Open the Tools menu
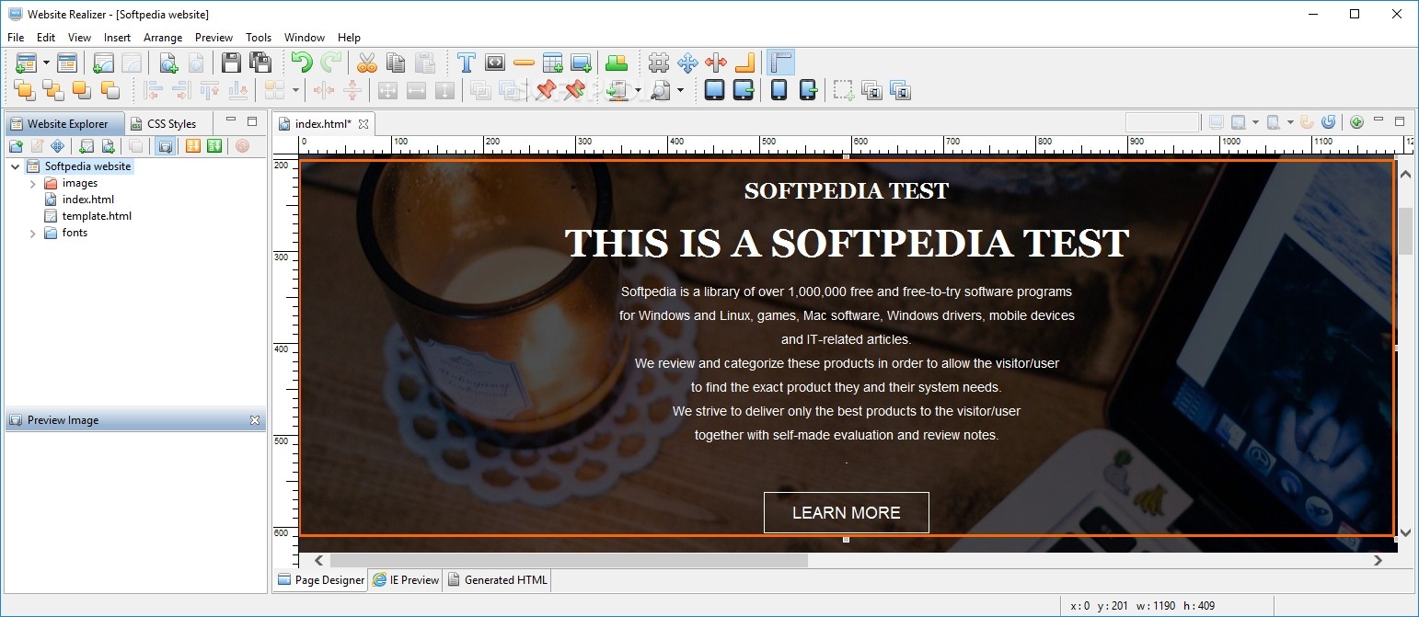This screenshot has width=1419, height=617. (259, 38)
